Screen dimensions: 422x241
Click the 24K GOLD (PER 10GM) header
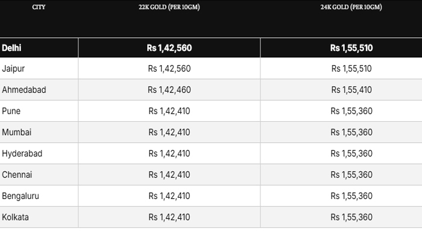(351, 8)
